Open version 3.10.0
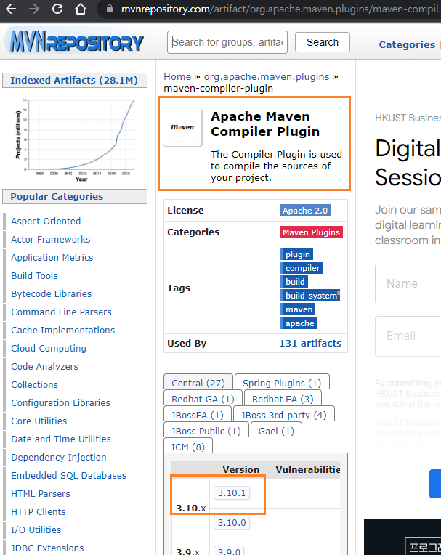441x555 pixels. tap(232, 522)
